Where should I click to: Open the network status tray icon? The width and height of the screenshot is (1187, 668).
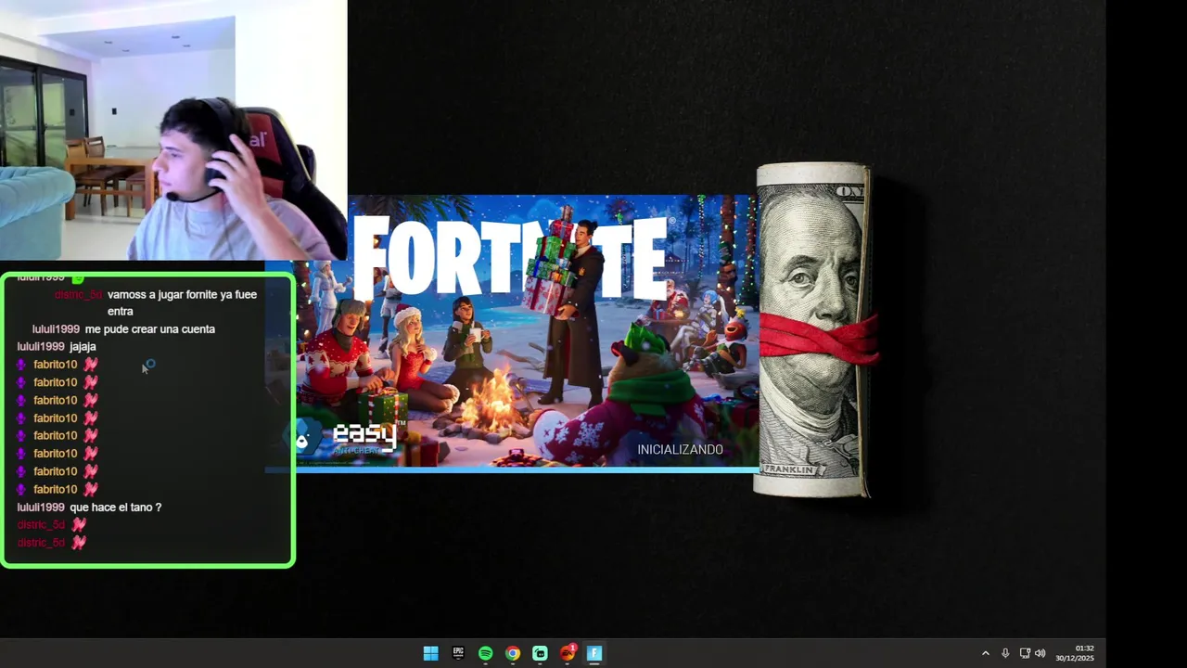tap(1025, 653)
